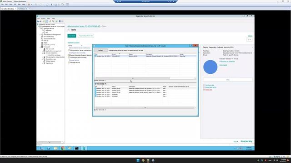Click help question-mark in results dialog title
This screenshot has height=163, width=291.
[x=191, y=45]
